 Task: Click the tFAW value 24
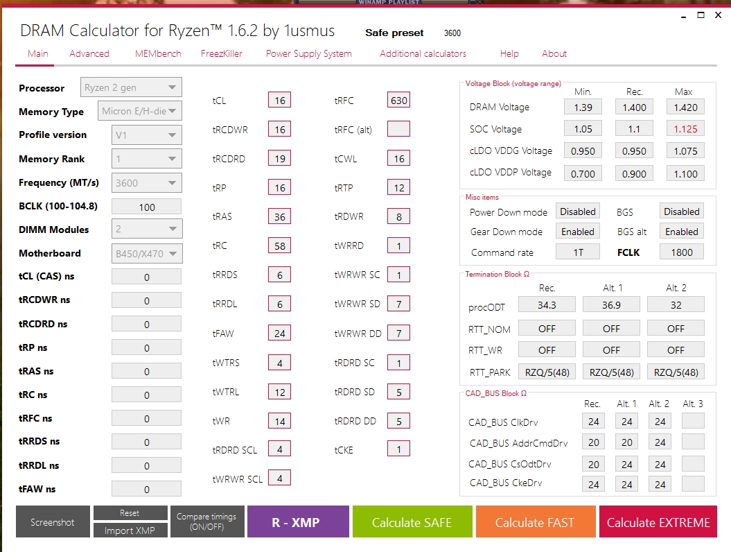click(280, 333)
